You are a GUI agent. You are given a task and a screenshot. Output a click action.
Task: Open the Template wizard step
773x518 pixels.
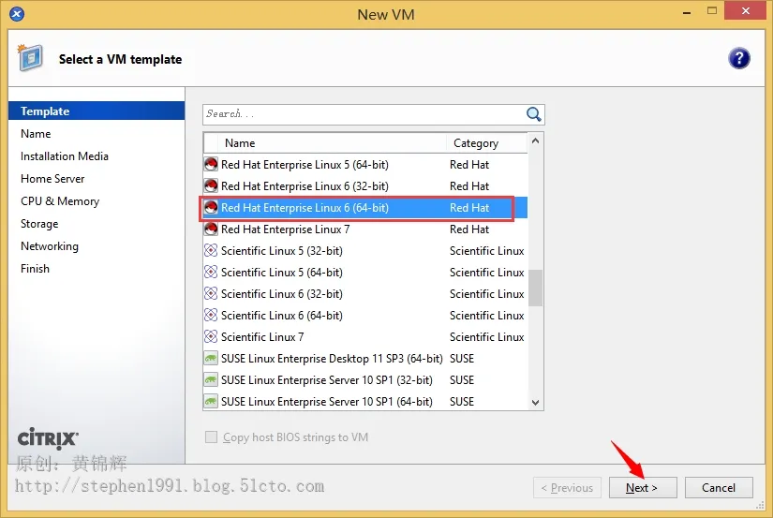pos(97,111)
